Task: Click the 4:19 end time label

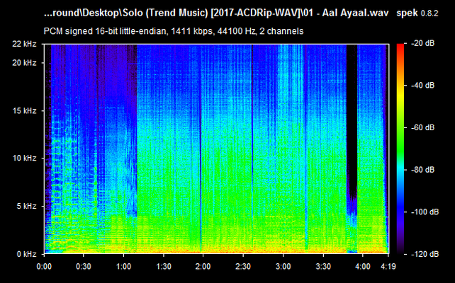Action: 388,267
